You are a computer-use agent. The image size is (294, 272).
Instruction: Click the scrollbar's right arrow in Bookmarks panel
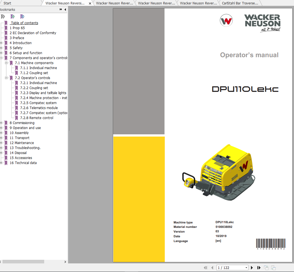[x=65, y=262]
